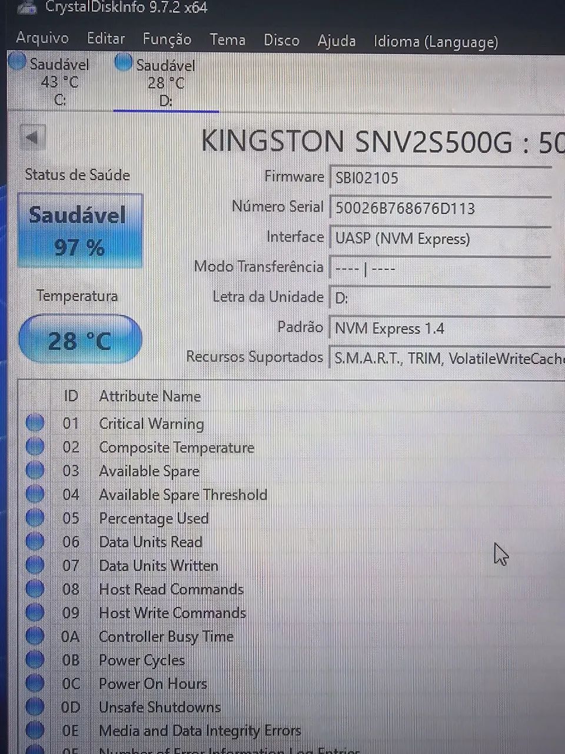Click the KINGSTON SNV2S500G disk title
Viewport: 565px width, 754px height.
click(x=383, y=141)
